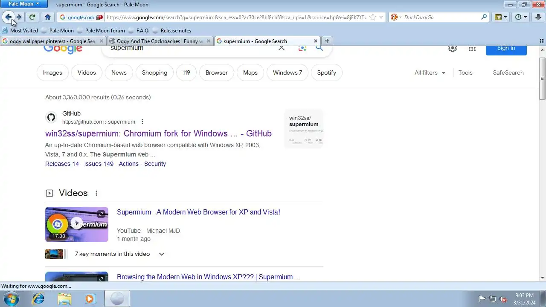
Task: Select the Browser filter chip
Action: coord(217,72)
